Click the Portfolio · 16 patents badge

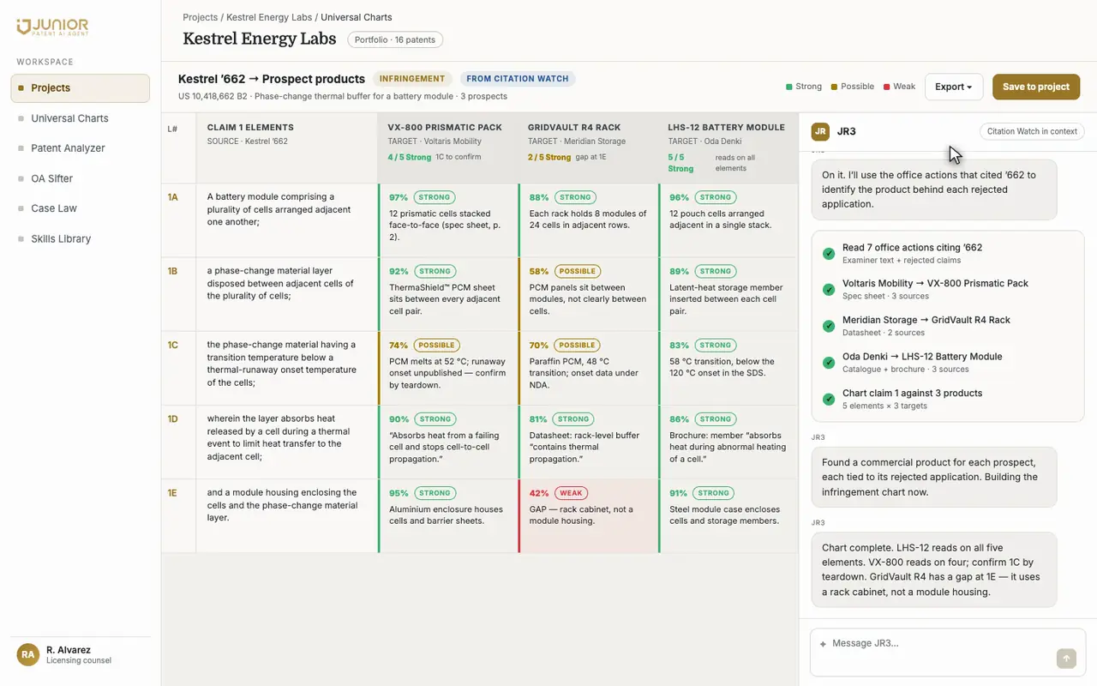395,39
